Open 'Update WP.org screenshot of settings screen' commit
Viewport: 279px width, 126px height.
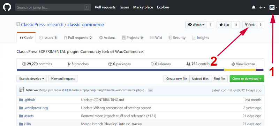(116, 108)
